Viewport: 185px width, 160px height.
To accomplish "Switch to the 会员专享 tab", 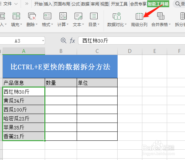I will click(138, 4).
